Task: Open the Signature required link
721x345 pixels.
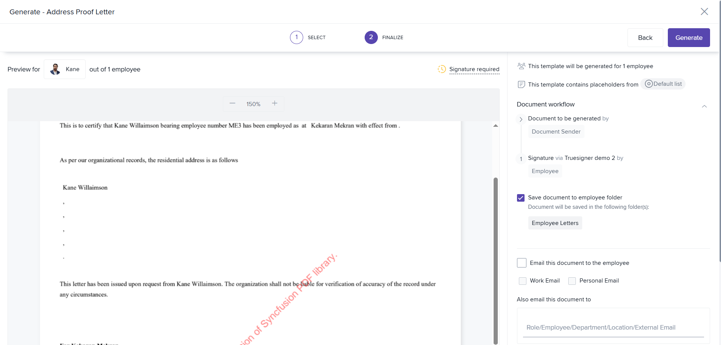Action: pyautogui.click(x=474, y=69)
